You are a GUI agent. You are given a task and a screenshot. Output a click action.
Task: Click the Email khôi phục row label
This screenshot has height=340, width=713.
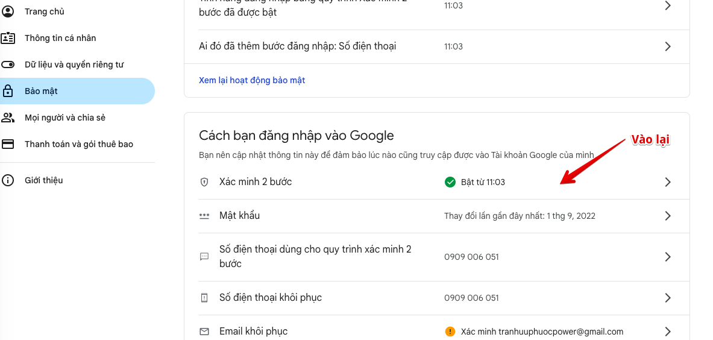tap(253, 332)
